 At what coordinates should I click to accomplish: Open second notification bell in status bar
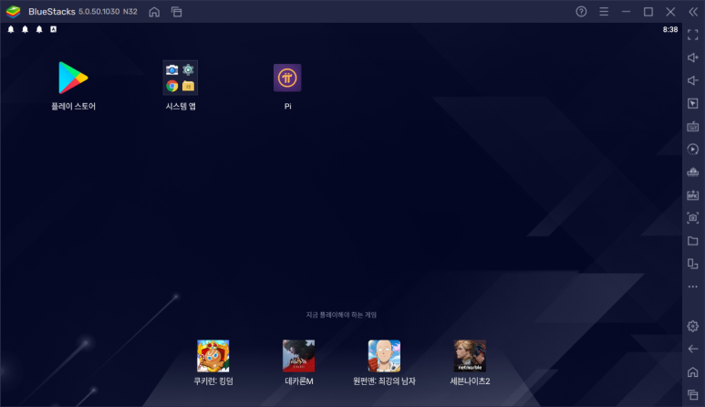click(26, 29)
